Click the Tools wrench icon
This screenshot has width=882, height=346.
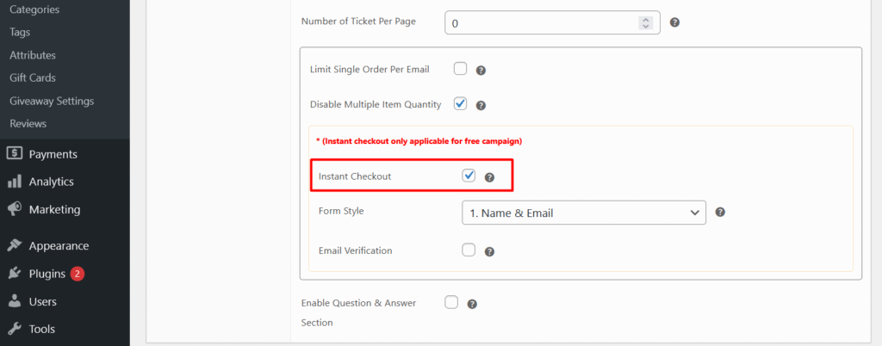click(14, 329)
